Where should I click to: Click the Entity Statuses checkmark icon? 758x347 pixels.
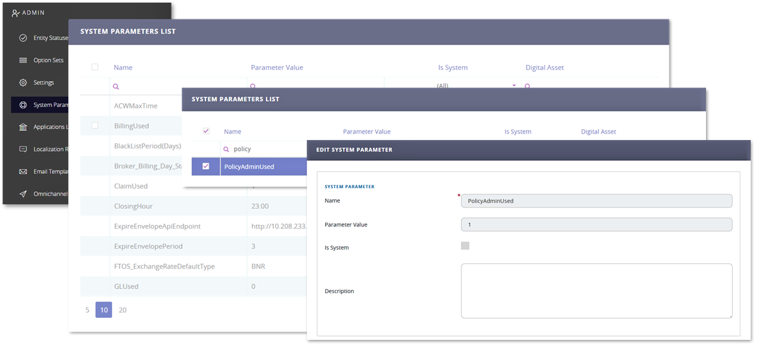tap(23, 38)
